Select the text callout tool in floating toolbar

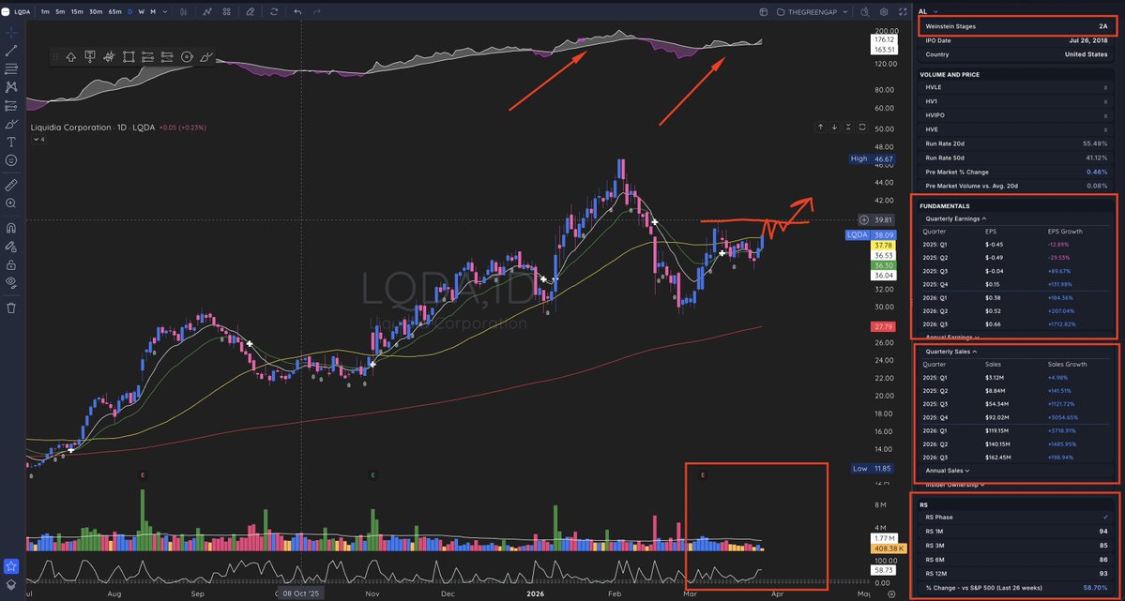[x=90, y=57]
